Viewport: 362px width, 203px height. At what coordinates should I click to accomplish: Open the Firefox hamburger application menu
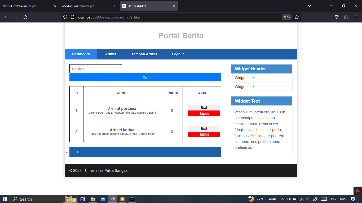[356, 17]
